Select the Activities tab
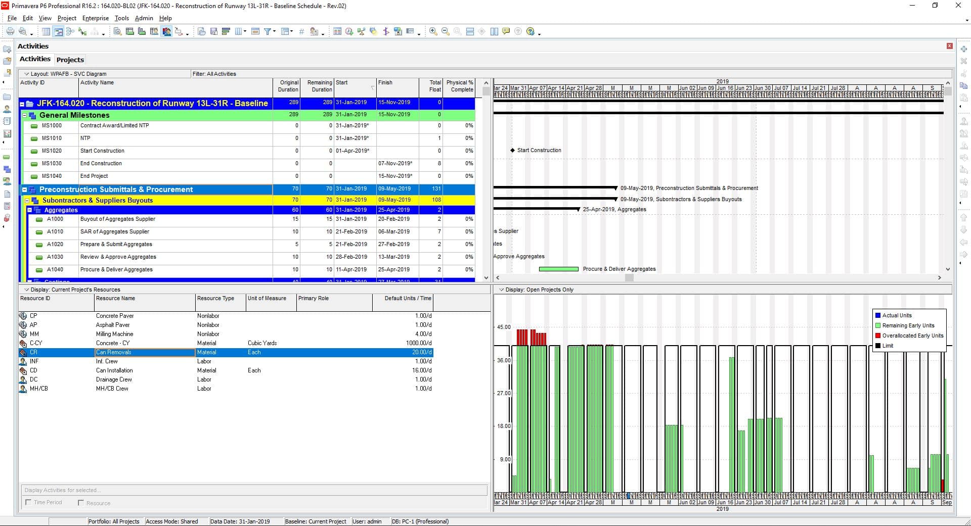Viewport: 971px width, 526px height. [x=35, y=59]
